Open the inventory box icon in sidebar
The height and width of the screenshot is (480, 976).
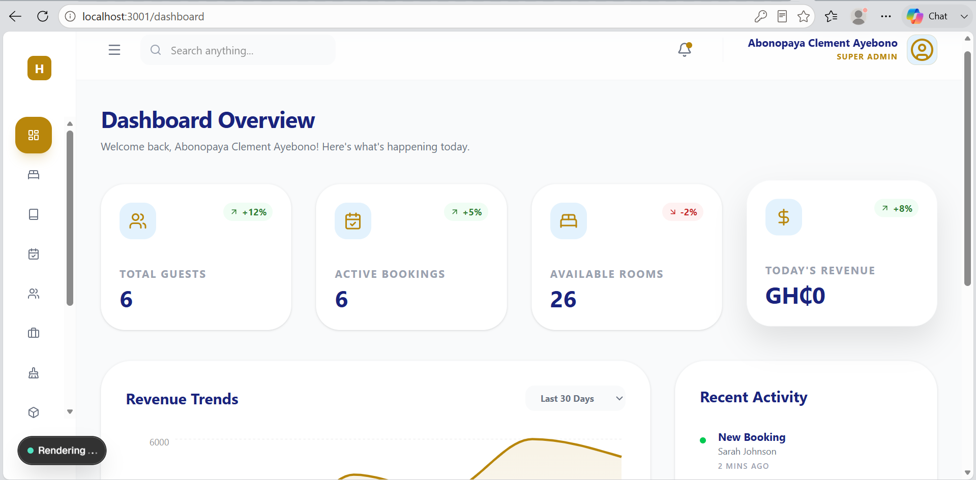click(34, 412)
